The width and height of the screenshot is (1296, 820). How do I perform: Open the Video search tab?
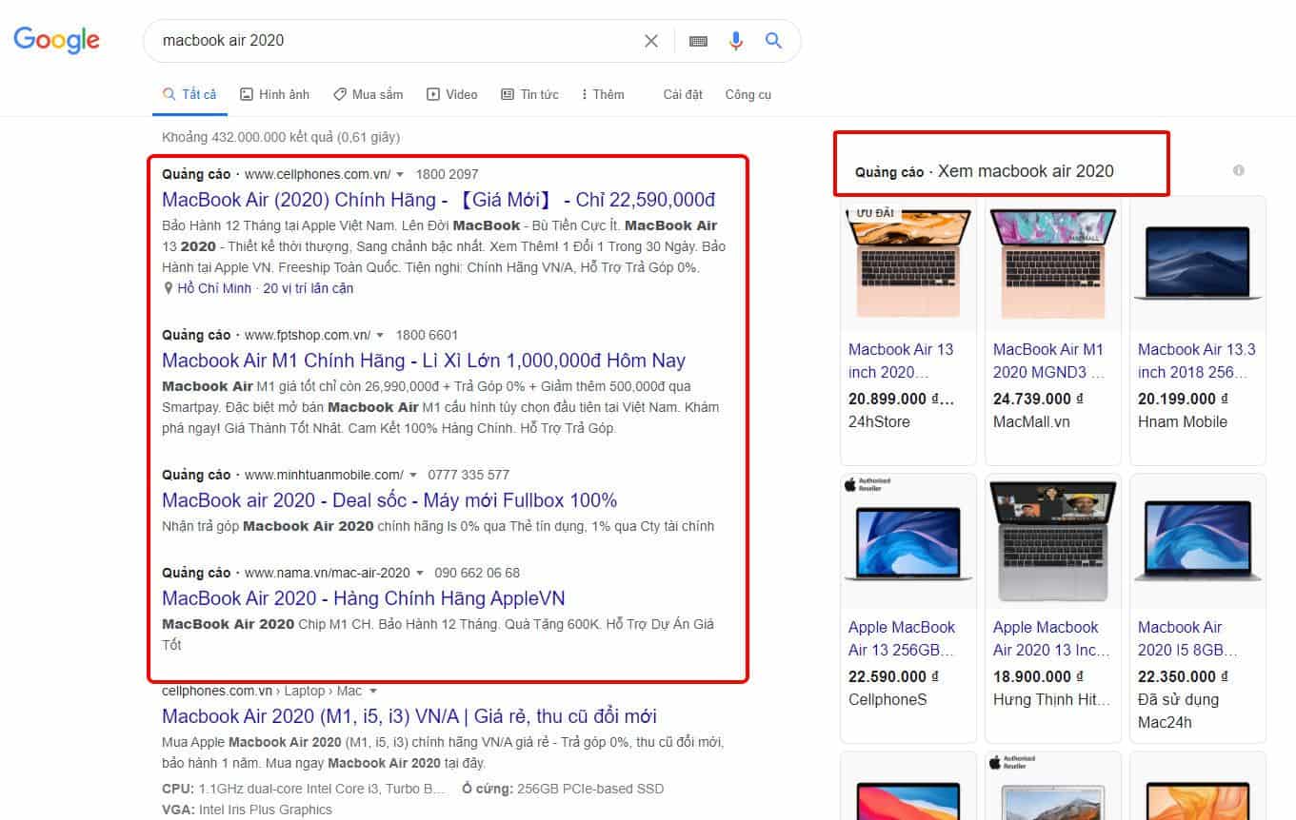coord(451,94)
